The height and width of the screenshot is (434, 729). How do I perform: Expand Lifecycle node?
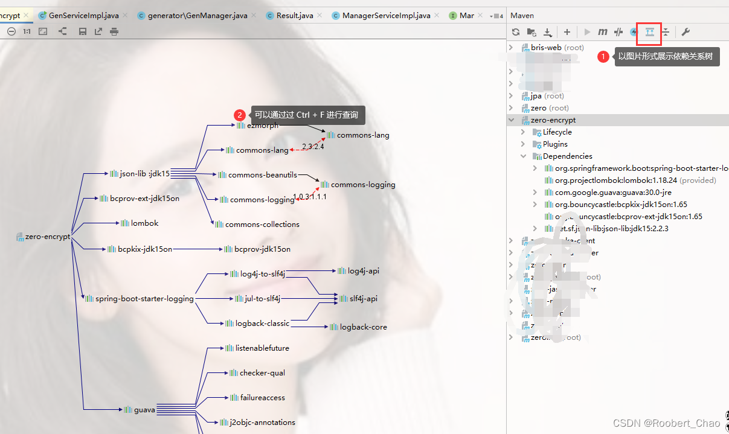[524, 132]
